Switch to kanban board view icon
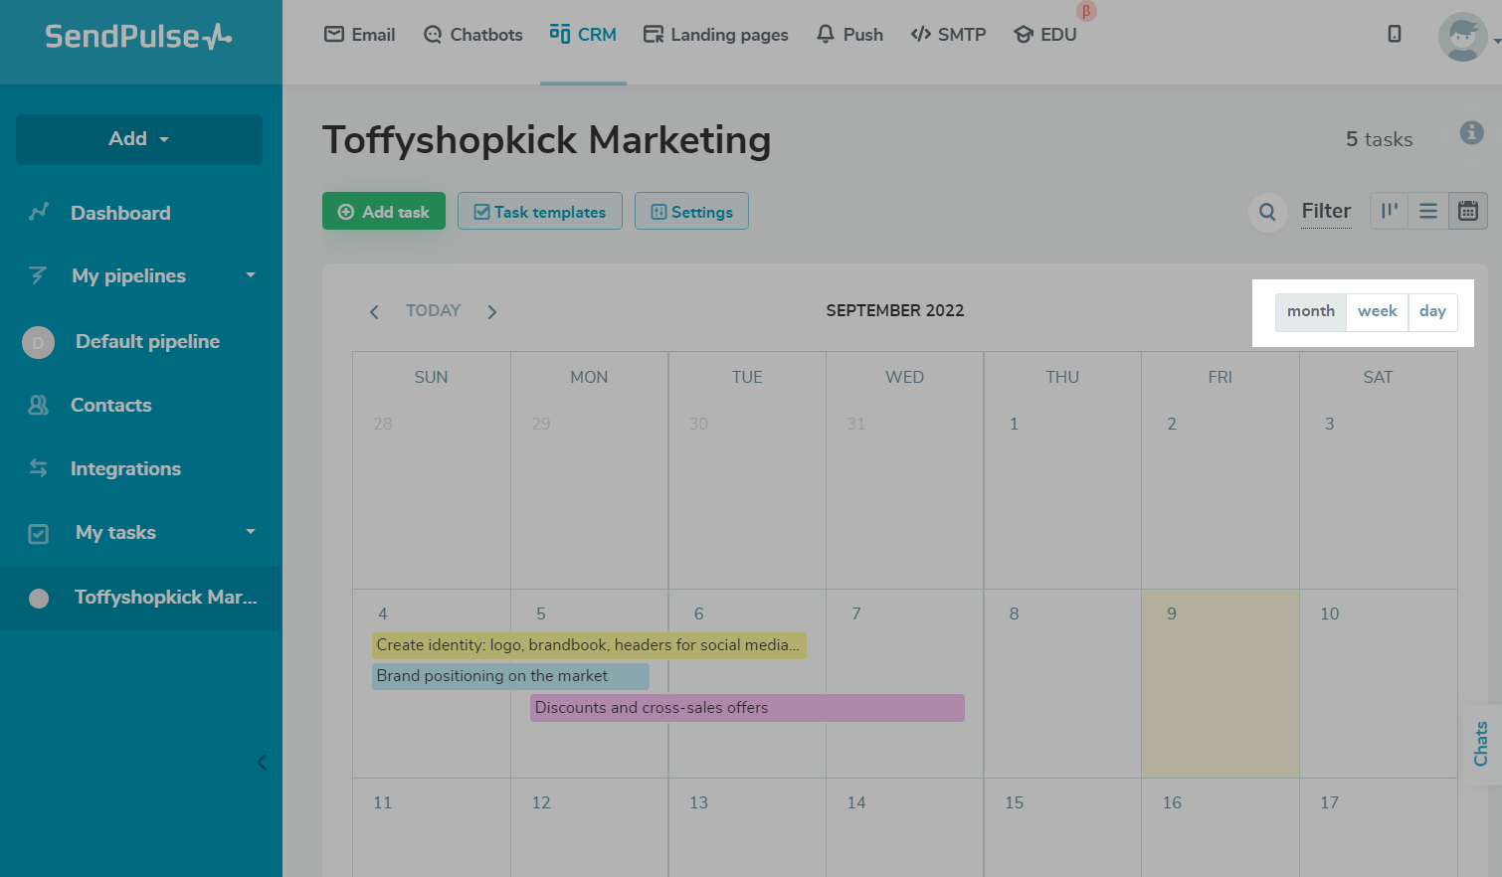1502x877 pixels. point(1390,211)
